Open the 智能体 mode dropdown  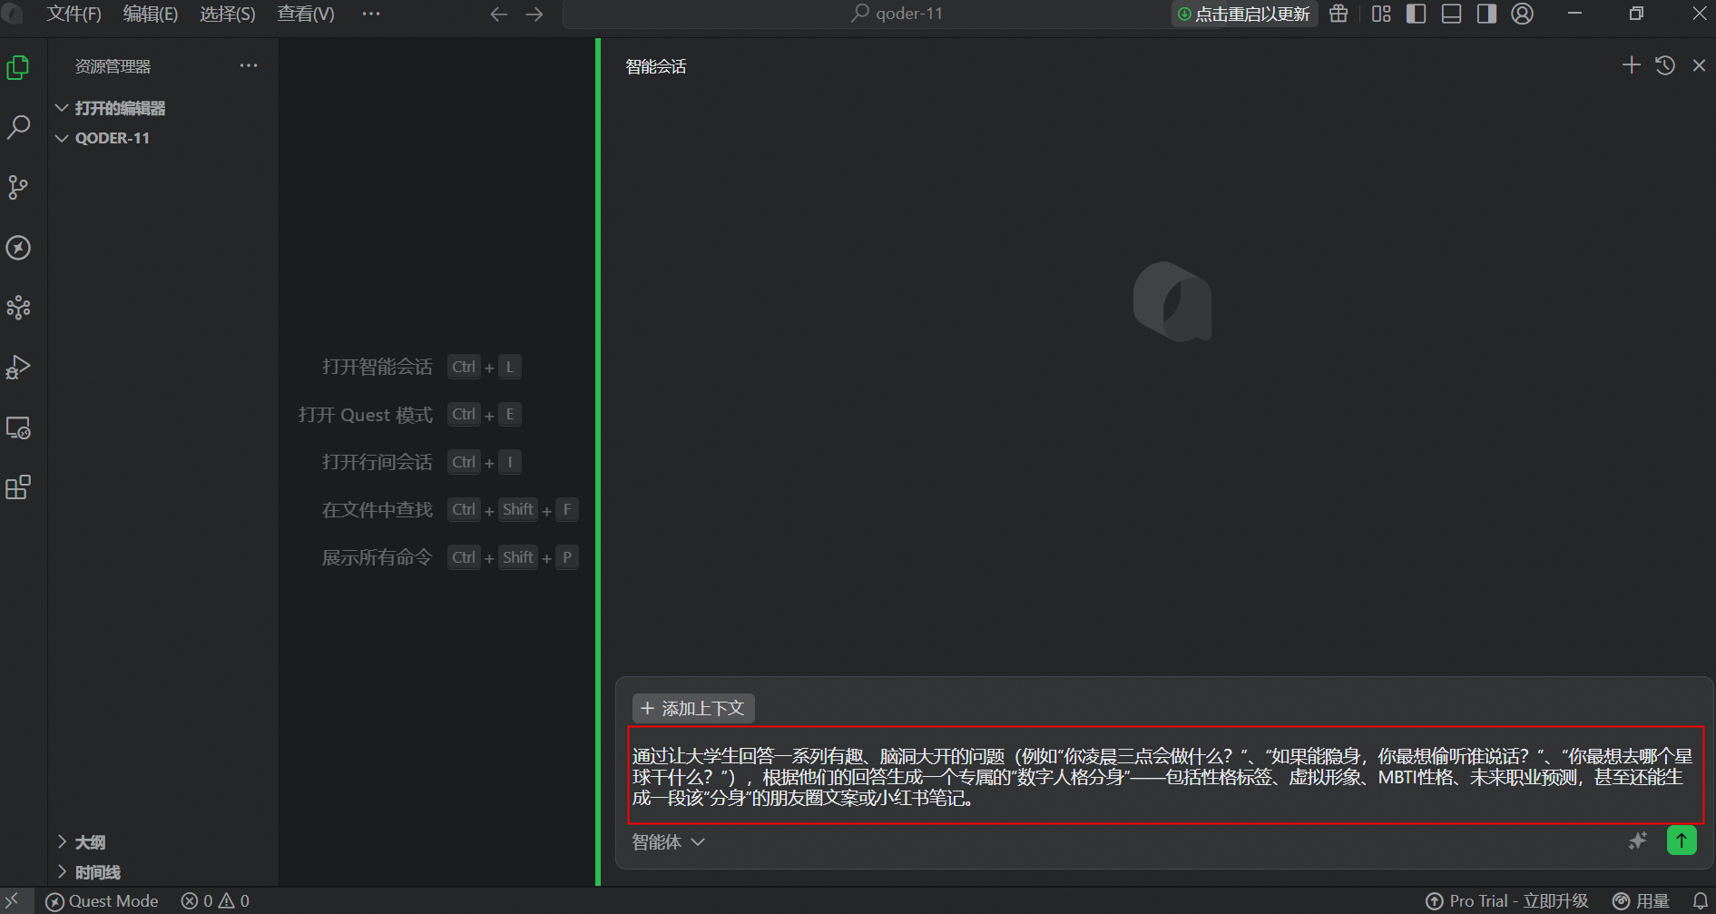(669, 842)
